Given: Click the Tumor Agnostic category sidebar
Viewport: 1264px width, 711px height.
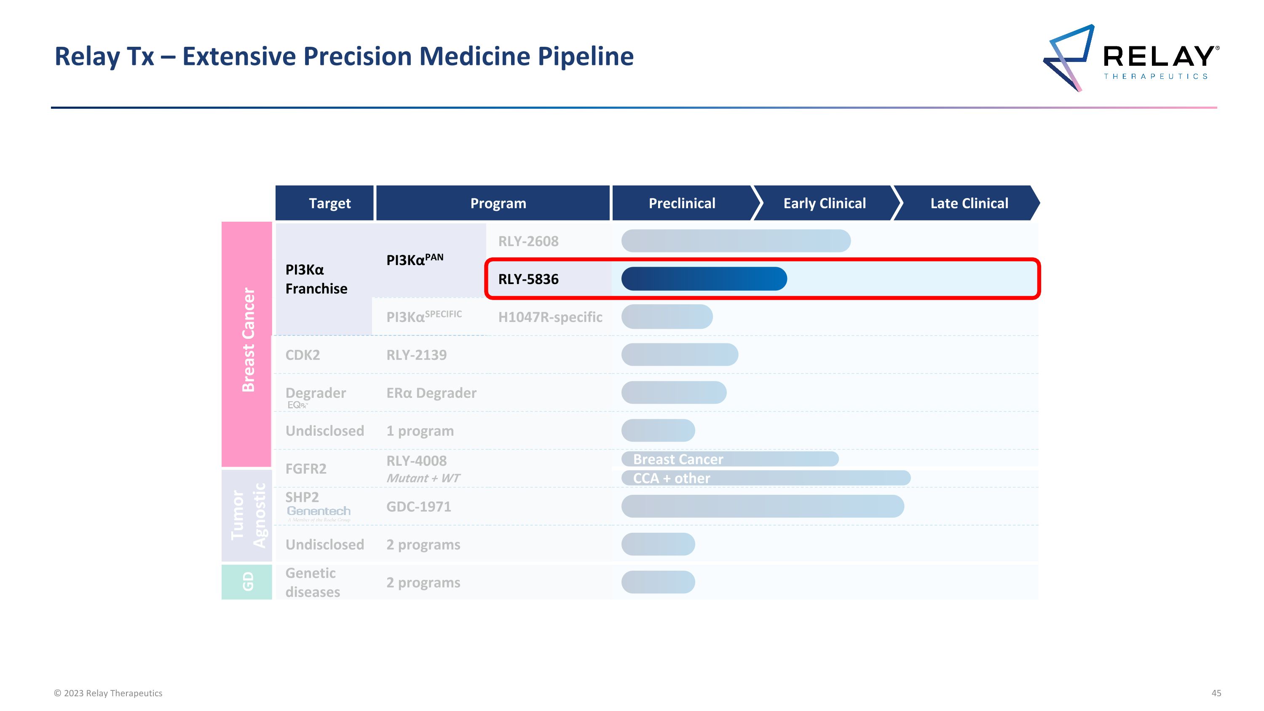Looking at the screenshot, I should click(247, 515).
